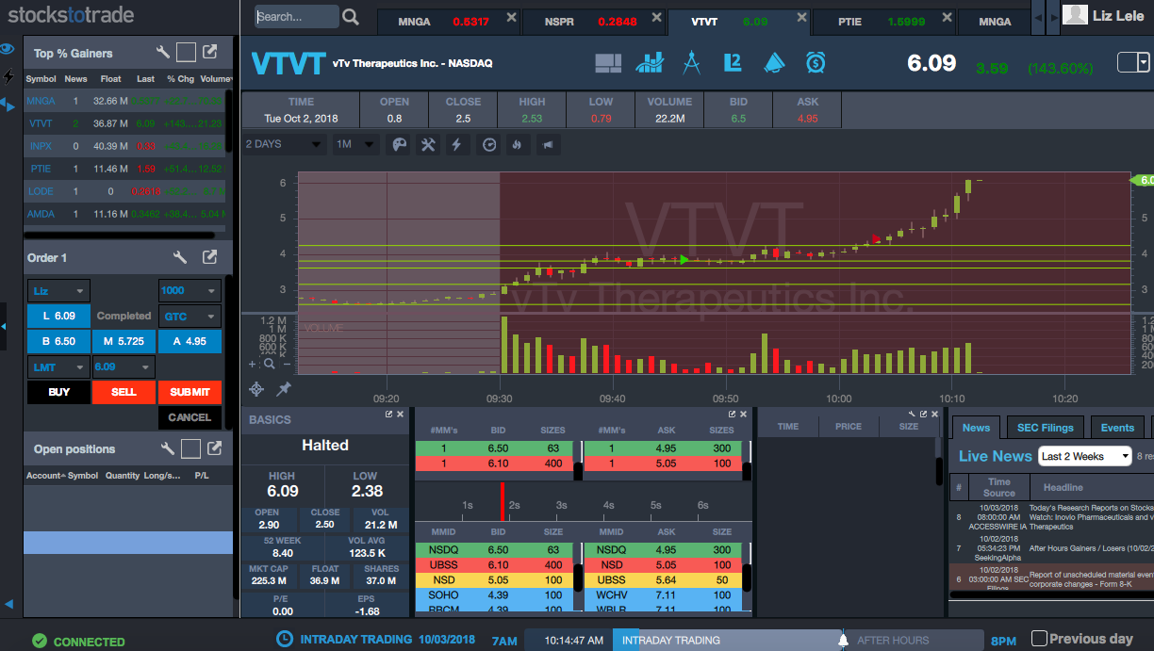Click the B 6.50 bid price button
The image size is (1154, 651).
coord(58,341)
